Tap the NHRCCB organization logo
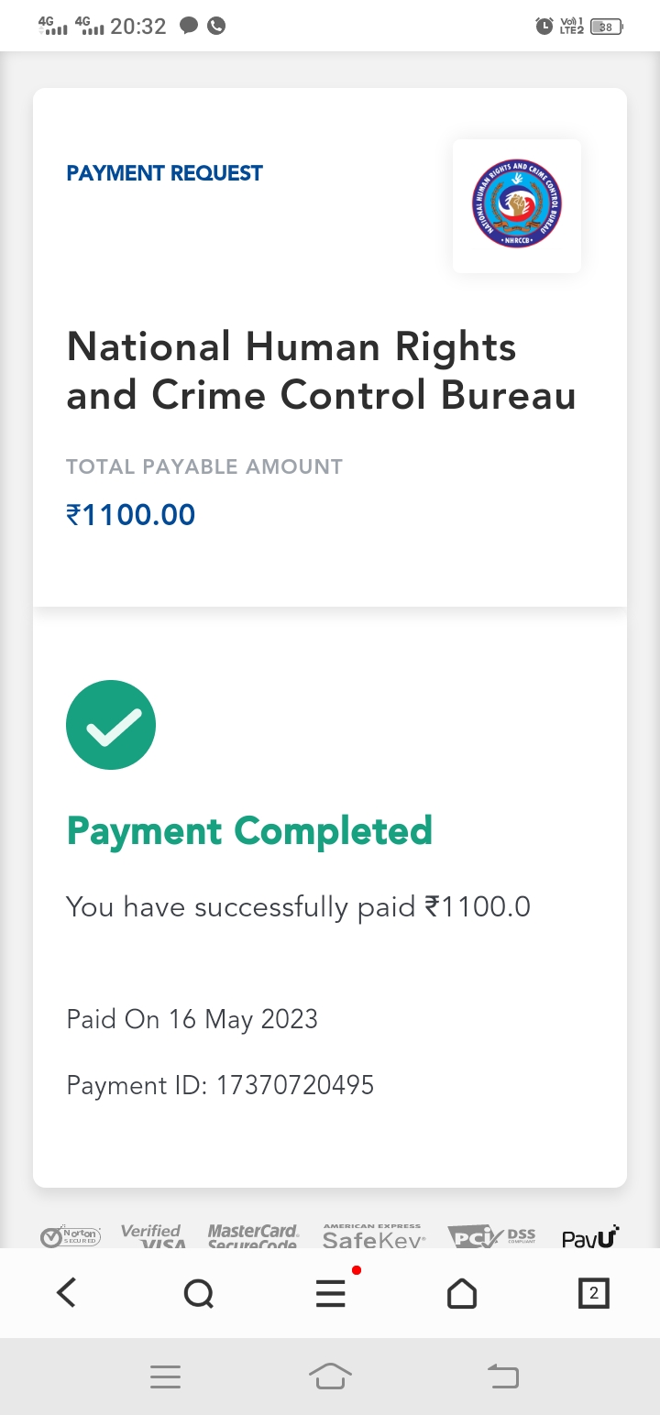The width and height of the screenshot is (660, 1415). [516, 205]
